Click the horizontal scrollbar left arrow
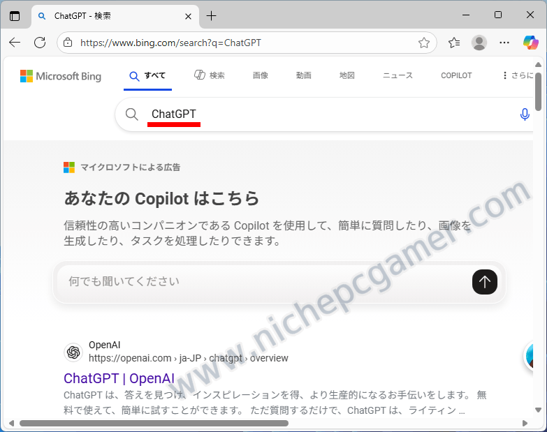The height and width of the screenshot is (432, 547). 11,424
